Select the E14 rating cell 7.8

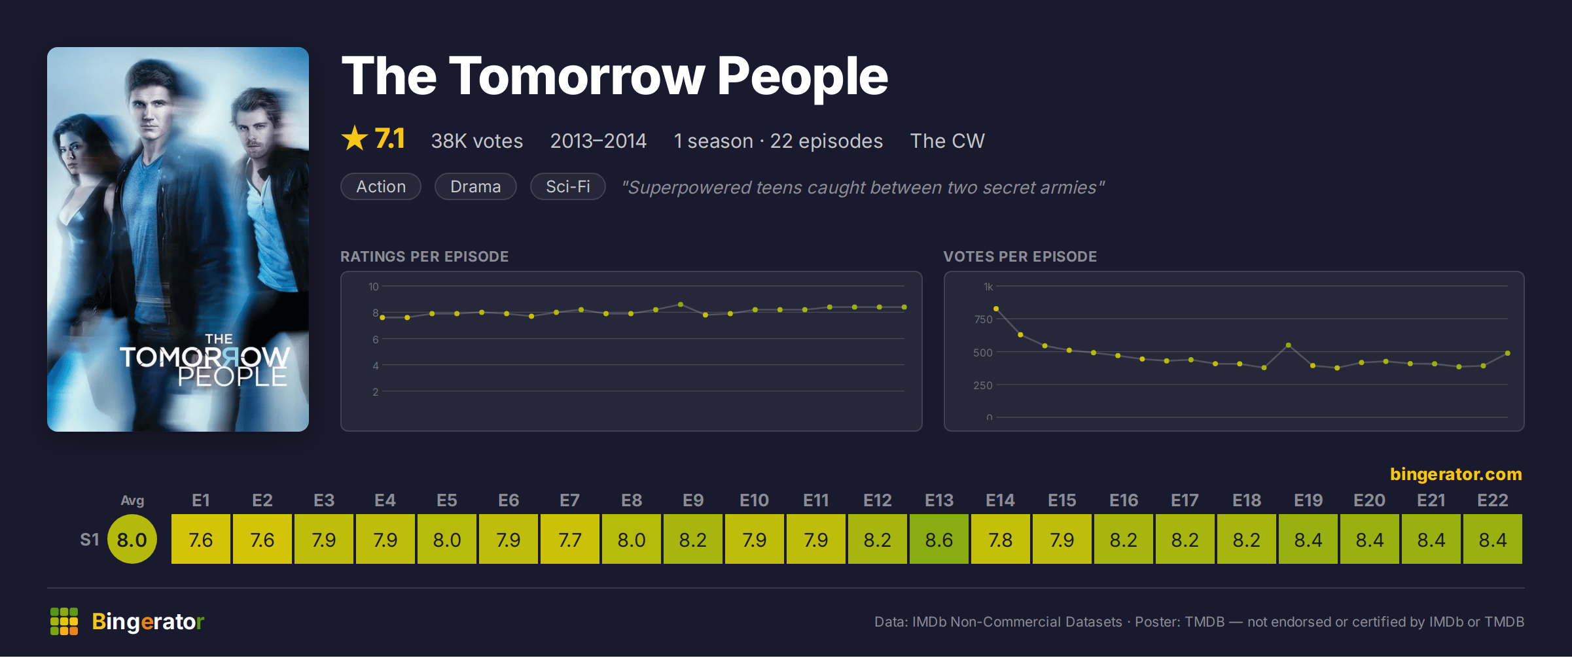coord(1001,540)
